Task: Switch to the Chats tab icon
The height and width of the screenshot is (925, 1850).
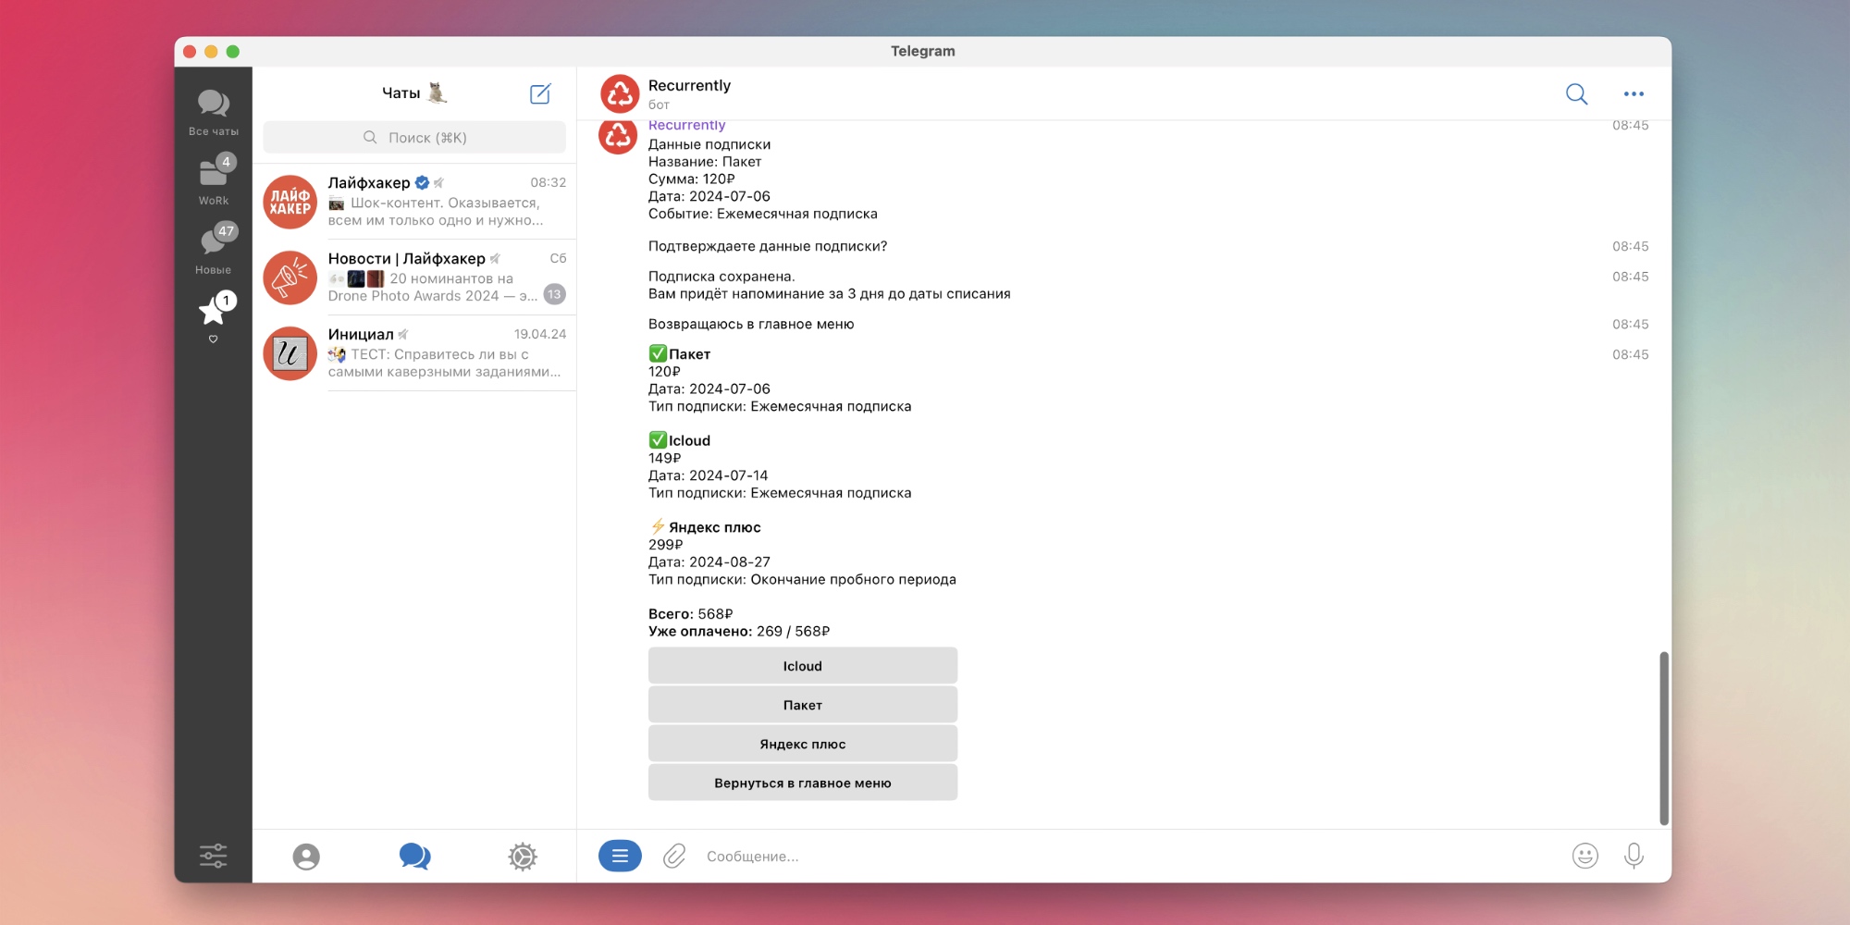Action: 414,857
